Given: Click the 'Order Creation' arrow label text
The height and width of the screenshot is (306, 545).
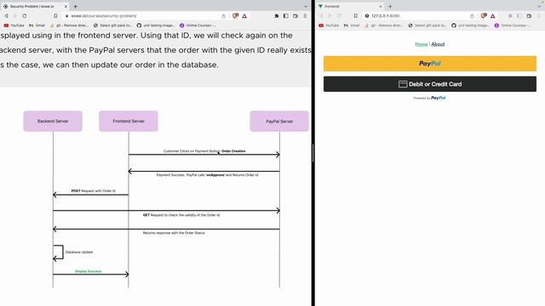Looking at the screenshot, I should [233, 151].
